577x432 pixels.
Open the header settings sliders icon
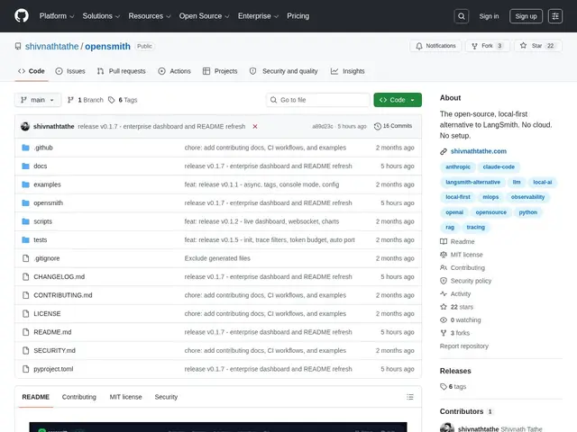click(x=555, y=16)
